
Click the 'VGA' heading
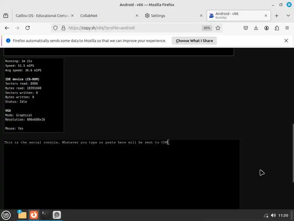[x=8, y=110]
